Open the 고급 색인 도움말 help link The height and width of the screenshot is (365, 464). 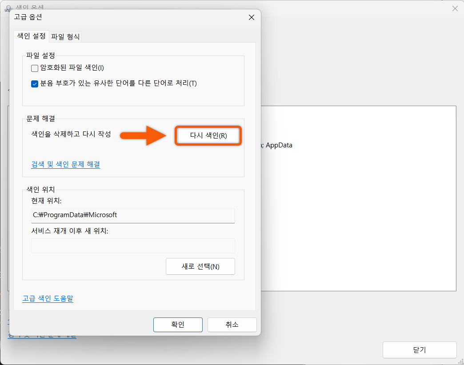pyautogui.click(x=47, y=298)
